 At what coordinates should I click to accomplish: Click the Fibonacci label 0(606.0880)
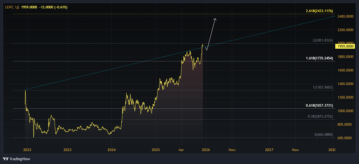[x=324, y=134]
